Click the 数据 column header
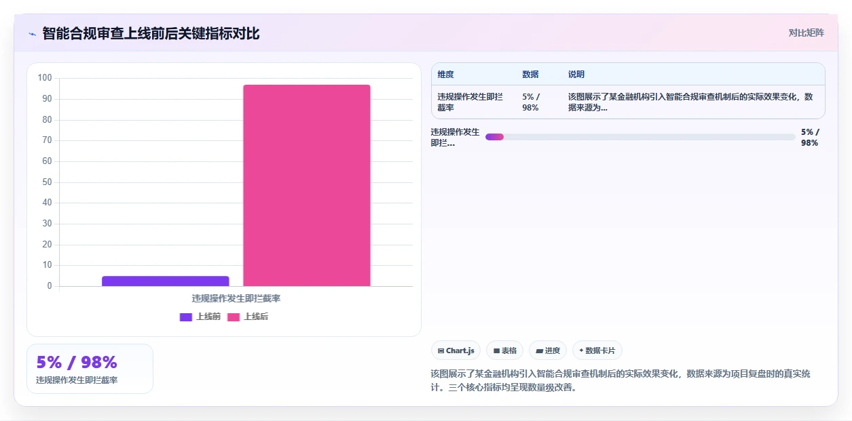This screenshot has width=852, height=421. pos(530,75)
